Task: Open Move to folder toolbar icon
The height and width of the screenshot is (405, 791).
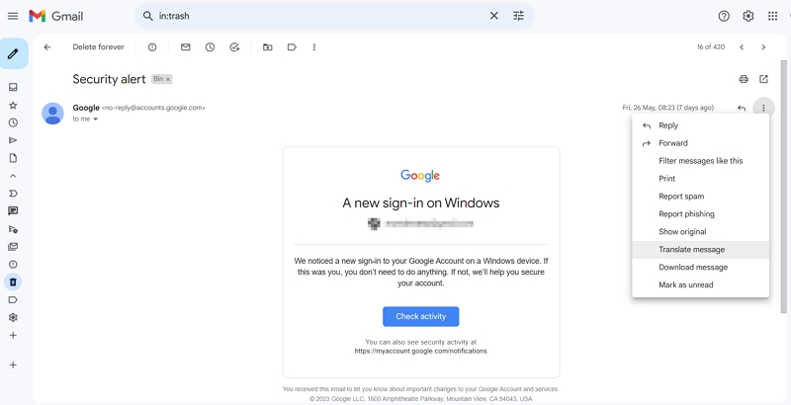Action: click(267, 47)
